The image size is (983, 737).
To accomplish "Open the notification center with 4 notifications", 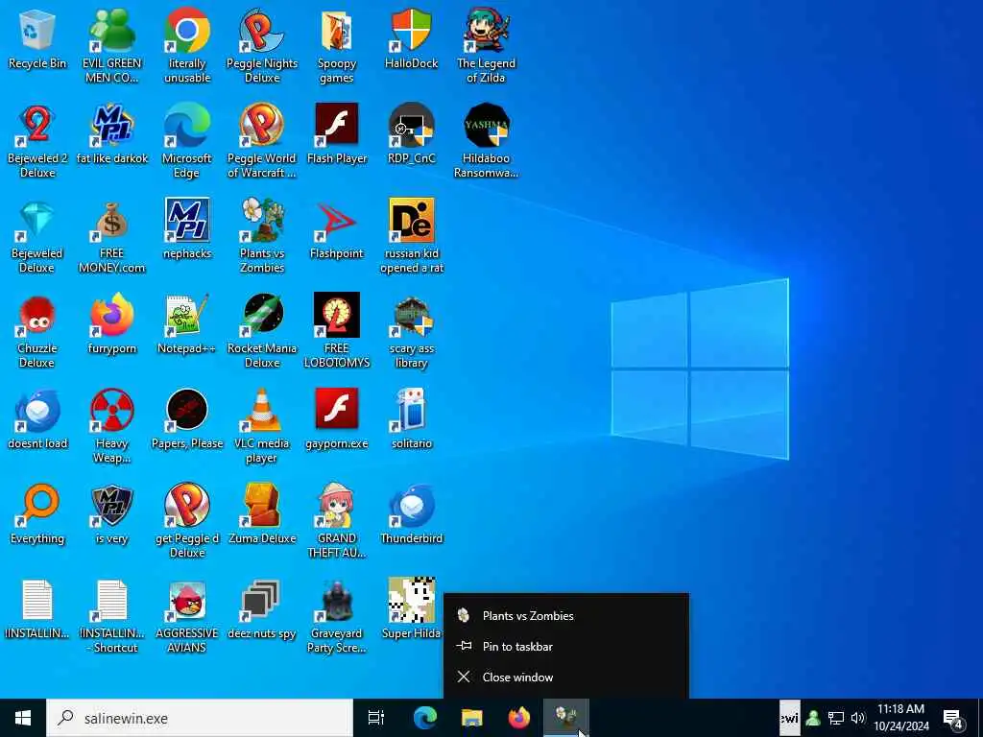I will pyautogui.click(x=953, y=718).
